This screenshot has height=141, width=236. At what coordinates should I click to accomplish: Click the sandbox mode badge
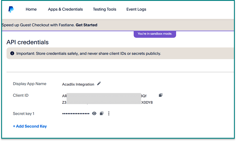coord(155,34)
